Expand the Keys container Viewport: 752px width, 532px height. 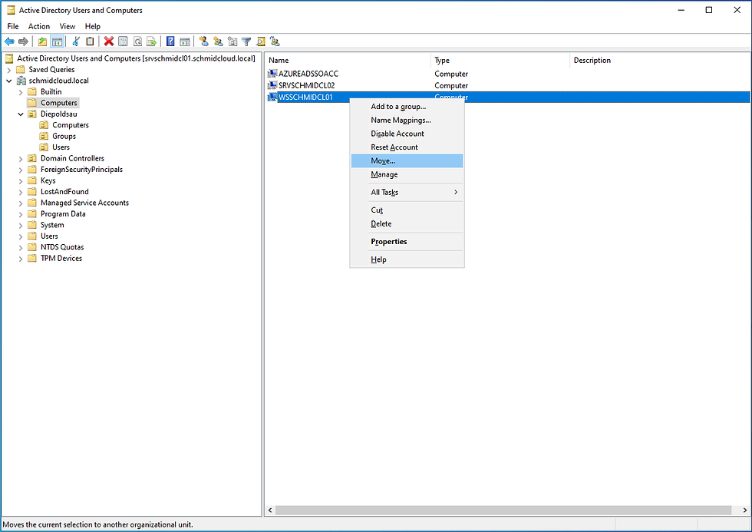(x=21, y=181)
